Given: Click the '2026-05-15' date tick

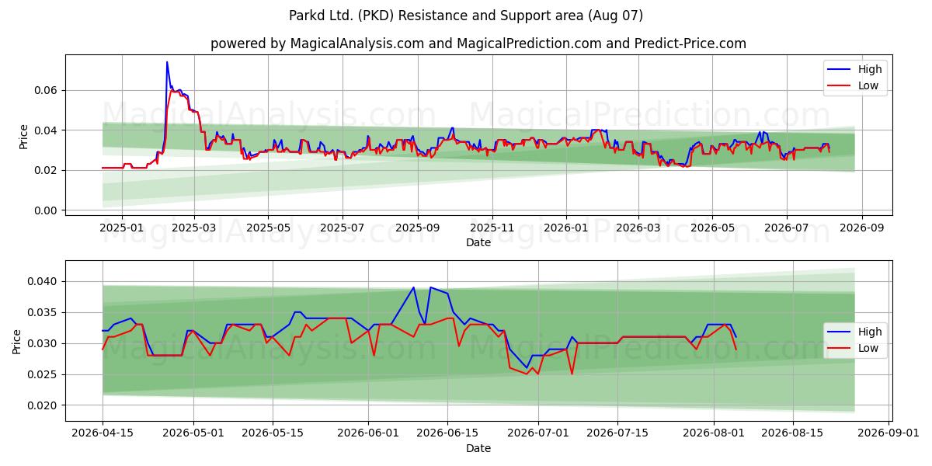Looking at the screenshot, I should point(273,434).
